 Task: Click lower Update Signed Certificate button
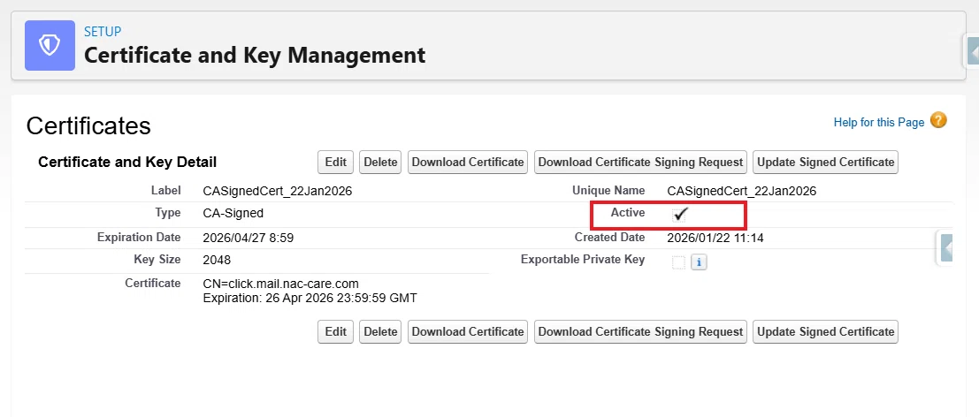click(825, 331)
